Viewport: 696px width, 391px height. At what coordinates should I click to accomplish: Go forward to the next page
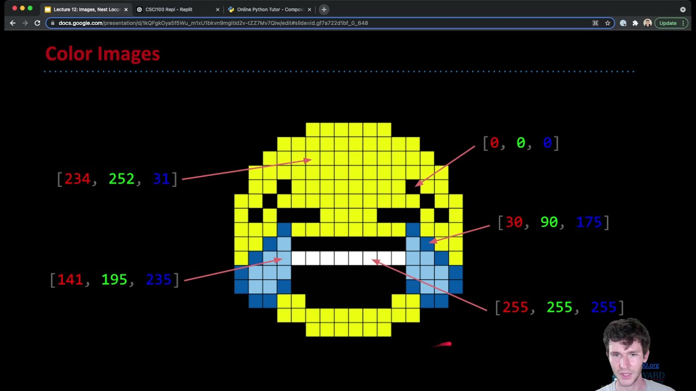(x=25, y=23)
